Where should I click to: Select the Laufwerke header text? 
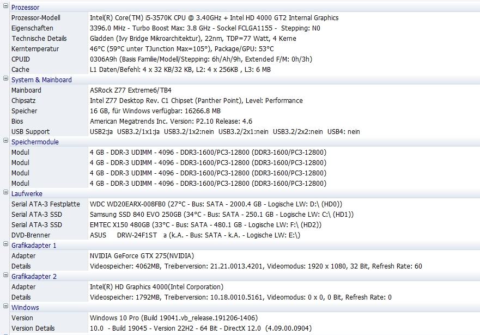click(x=27, y=194)
